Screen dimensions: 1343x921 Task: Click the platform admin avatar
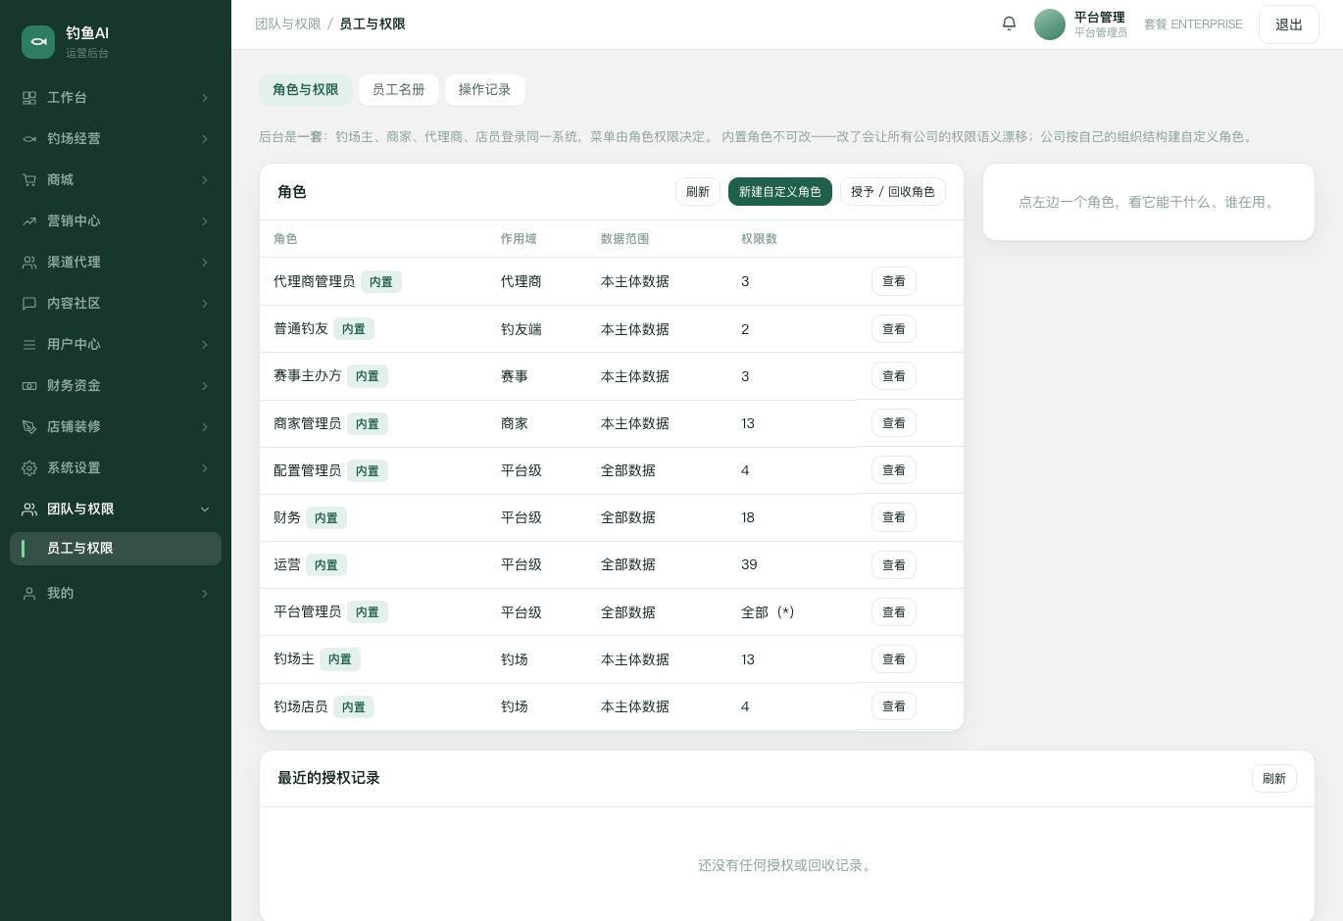pos(1050,24)
